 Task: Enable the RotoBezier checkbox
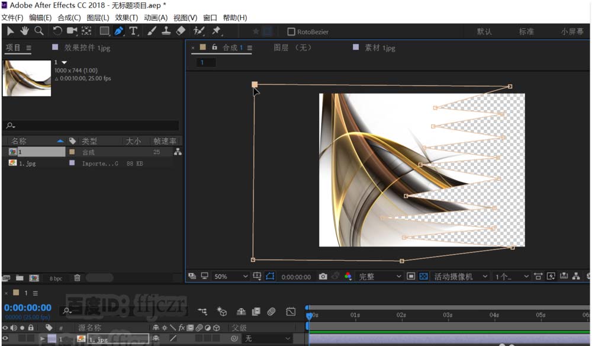point(291,32)
